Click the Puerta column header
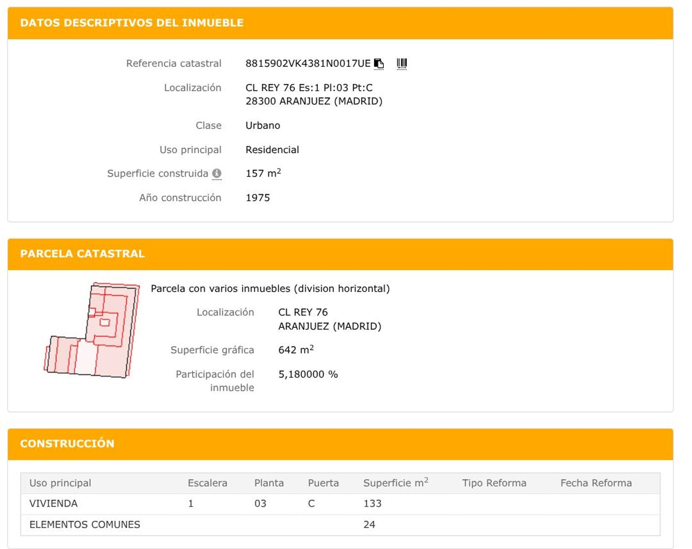Image resolution: width=692 pixels, height=549 pixels. [323, 483]
